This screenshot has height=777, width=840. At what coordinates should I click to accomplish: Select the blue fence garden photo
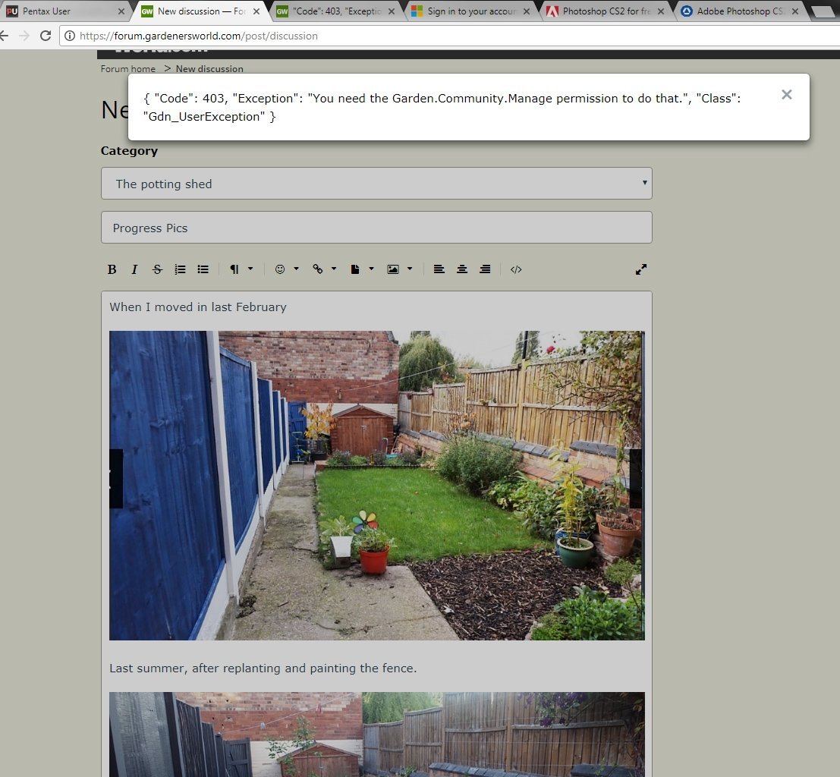point(376,486)
